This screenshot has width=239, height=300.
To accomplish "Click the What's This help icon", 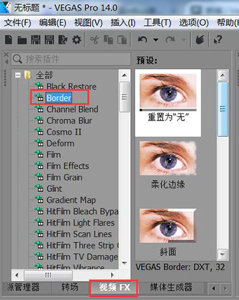I will (218, 40).
